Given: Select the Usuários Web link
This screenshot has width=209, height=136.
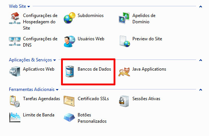Looking at the screenshot, I should point(91,39).
